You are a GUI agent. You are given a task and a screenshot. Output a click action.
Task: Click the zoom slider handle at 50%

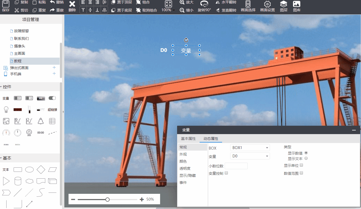[108, 200]
